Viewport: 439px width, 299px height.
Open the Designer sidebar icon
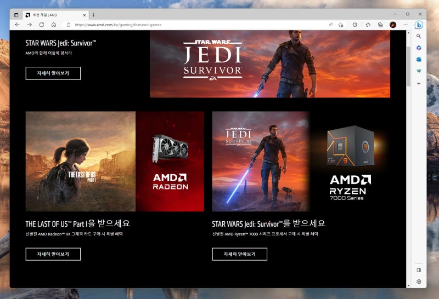click(x=419, y=71)
